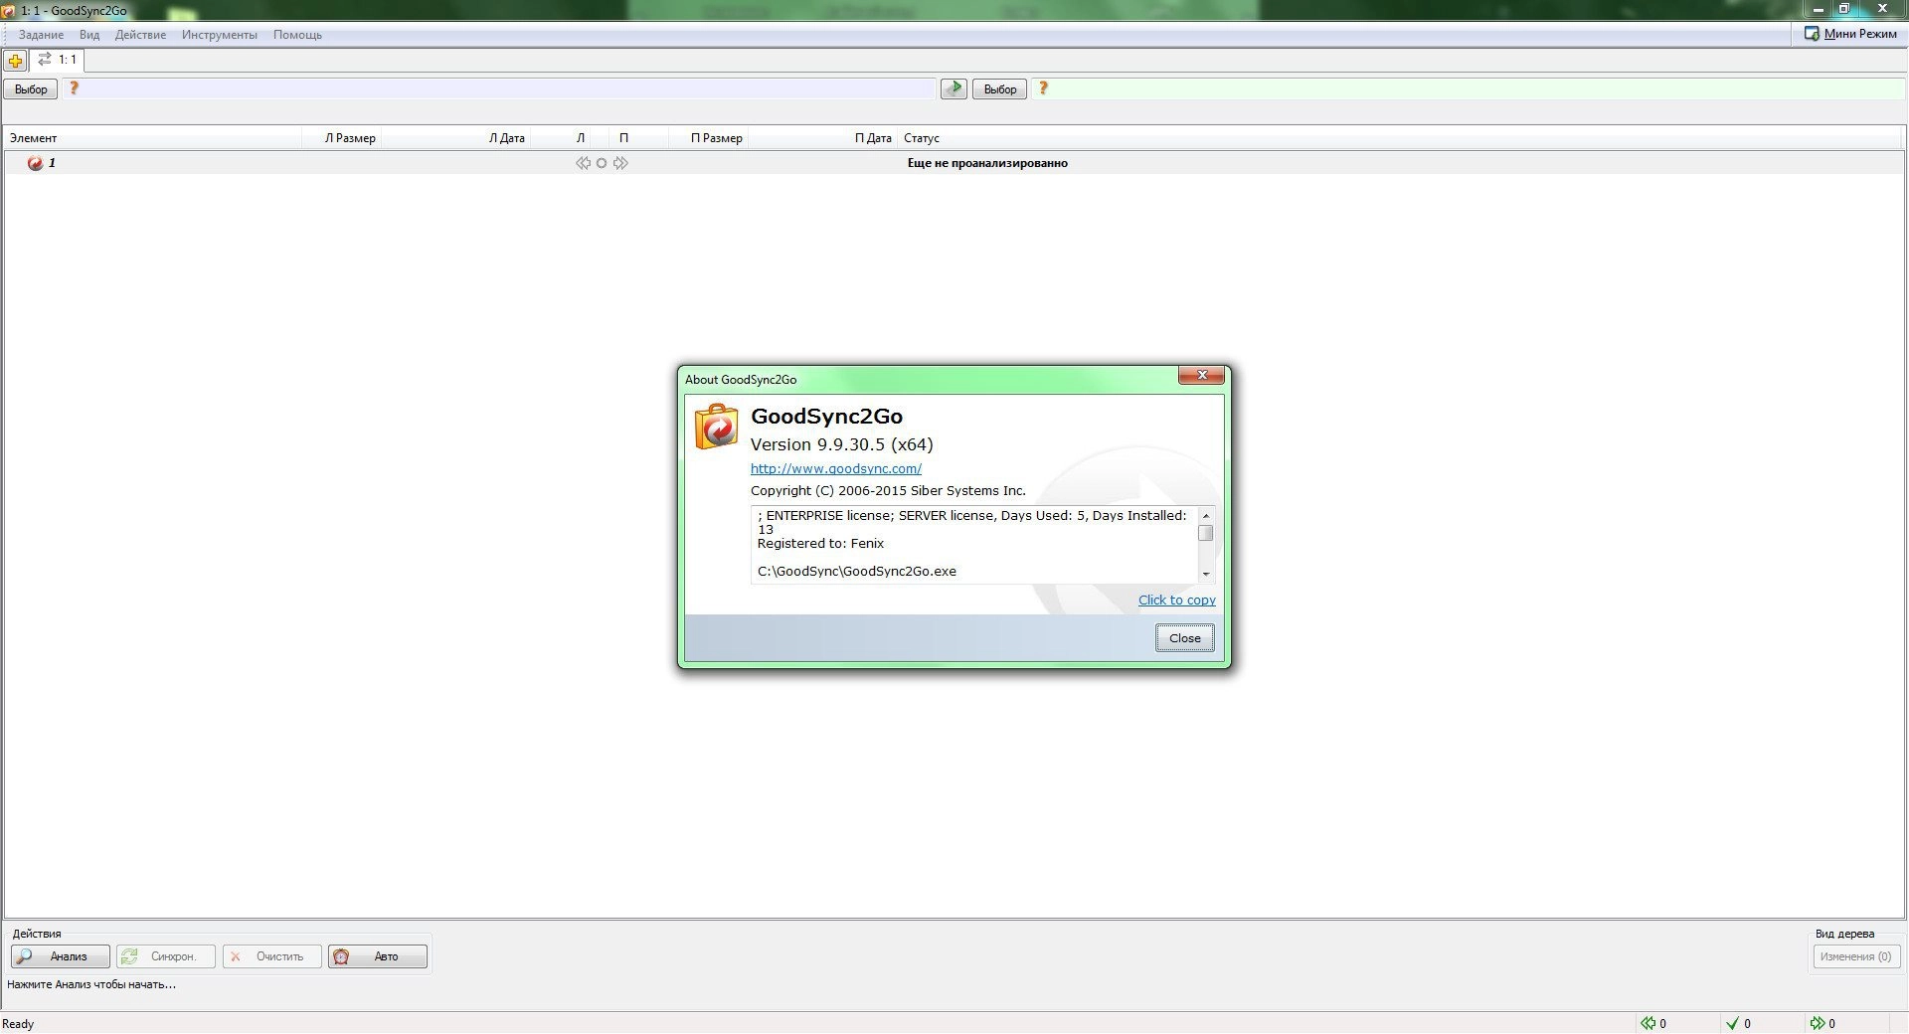Open the Вид menu

tap(89, 35)
